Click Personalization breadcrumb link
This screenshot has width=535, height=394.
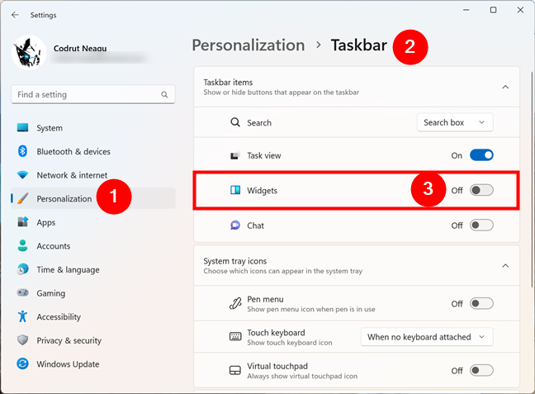[249, 45]
